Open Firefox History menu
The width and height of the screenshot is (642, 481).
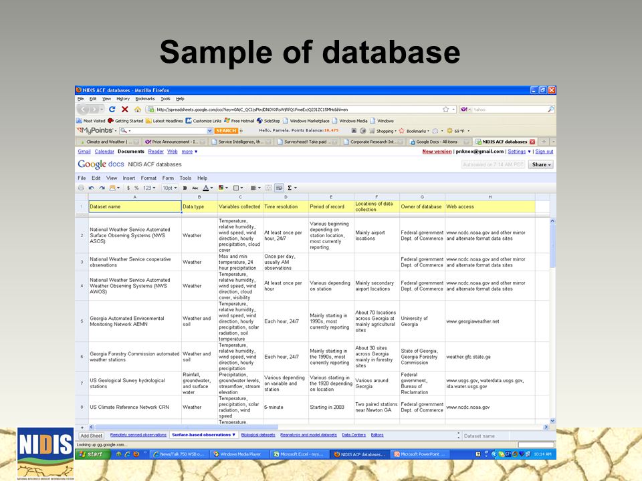123,99
